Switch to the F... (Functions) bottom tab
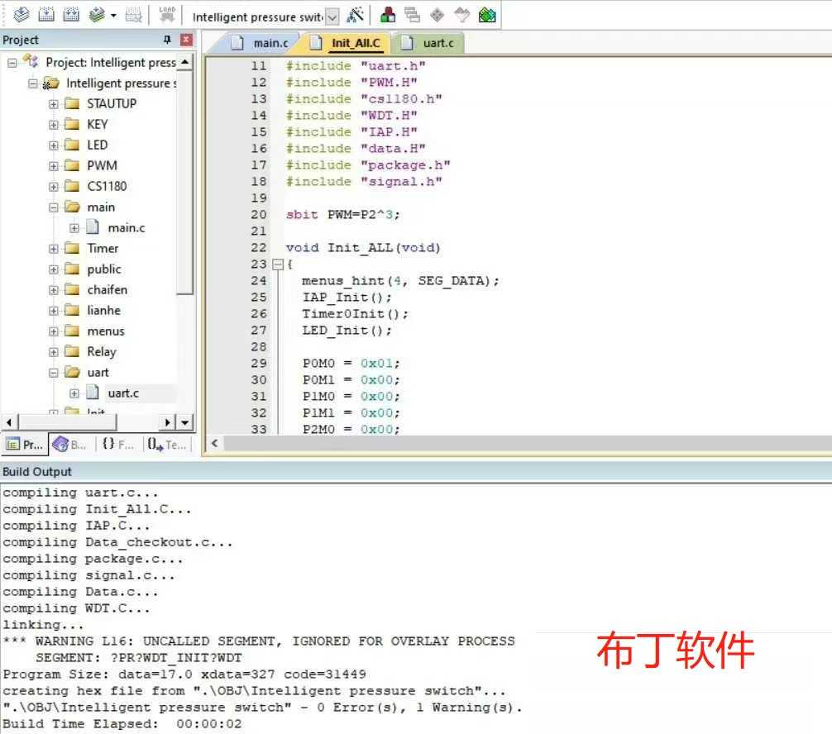The width and height of the screenshot is (832, 734). coord(117,445)
